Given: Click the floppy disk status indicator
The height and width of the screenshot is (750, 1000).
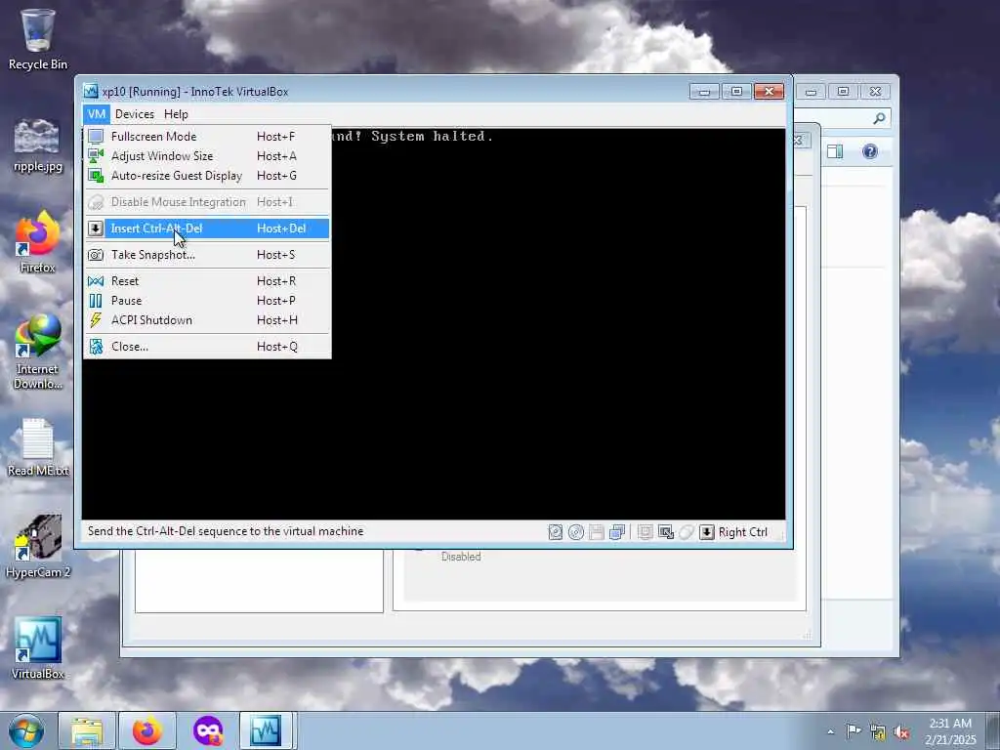Looking at the screenshot, I should pyautogui.click(x=597, y=532).
